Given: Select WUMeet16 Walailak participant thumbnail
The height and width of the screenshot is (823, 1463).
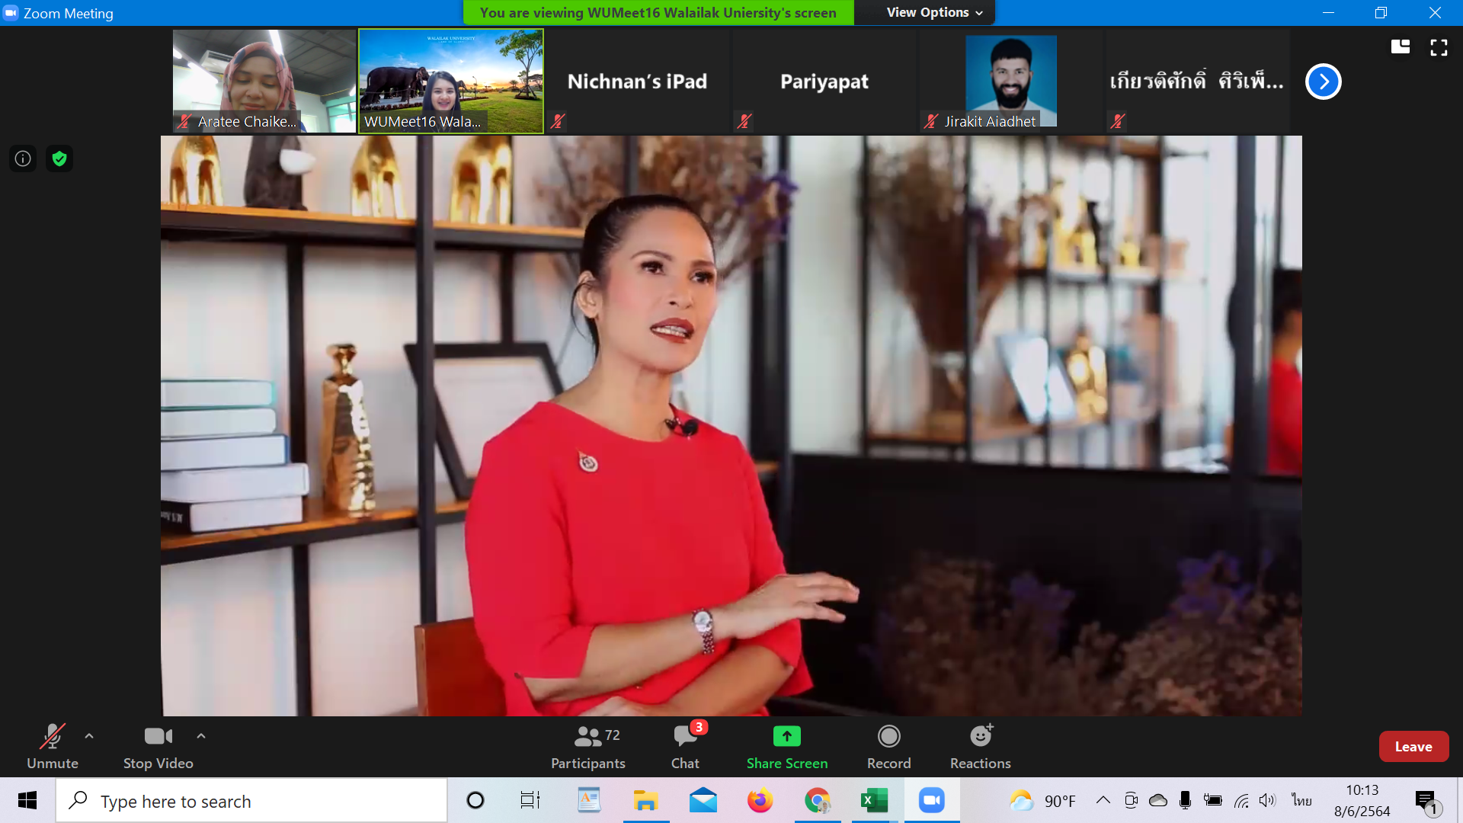Looking at the screenshot, I should [451, 81].
